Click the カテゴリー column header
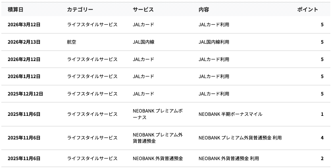This screenshot has height=168, width=332. (x=80, y=10)
